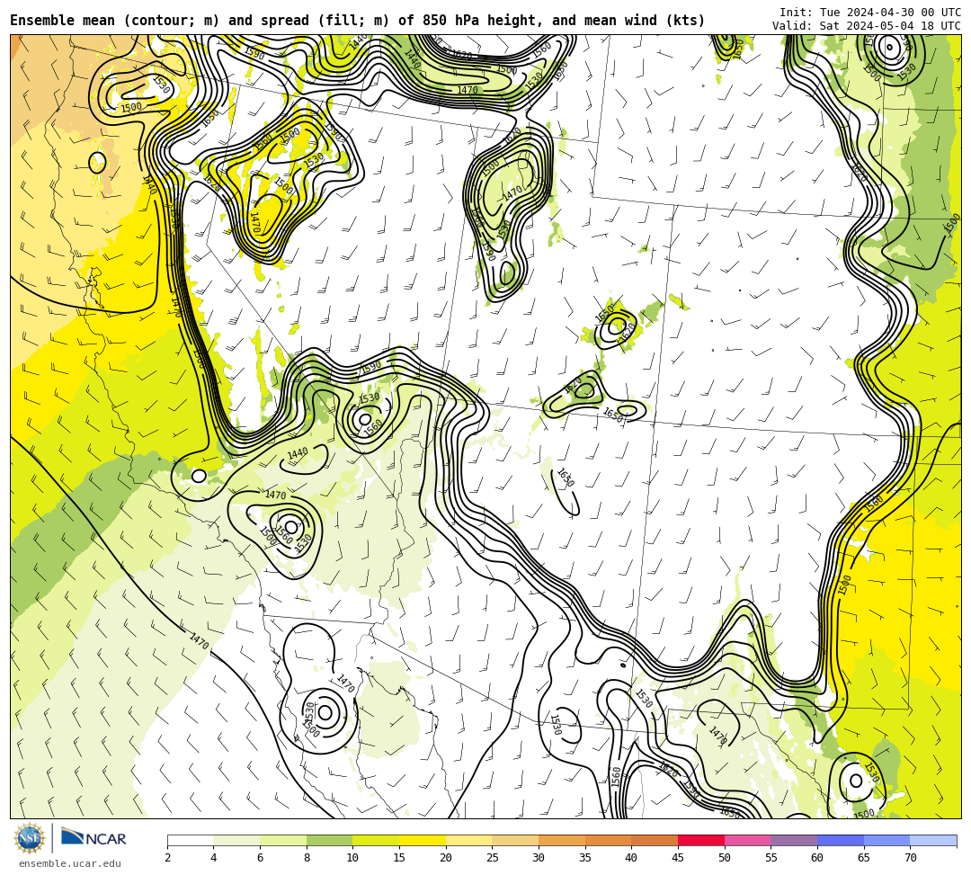This screenshot has width=971, height=875.
Task: Pick the purple 55–60 m colorbar segment
Action: pos(794,840)
